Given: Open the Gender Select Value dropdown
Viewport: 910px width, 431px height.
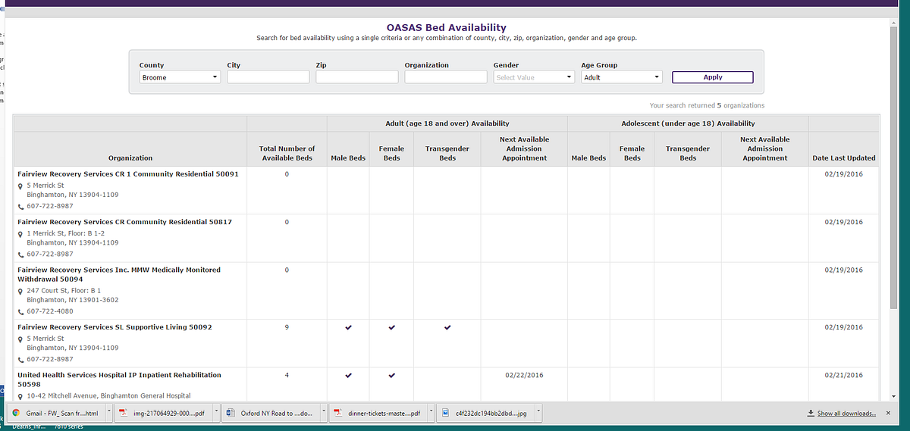Looking at the screenshot, I should pyautogui.click(x=534, y=77).
